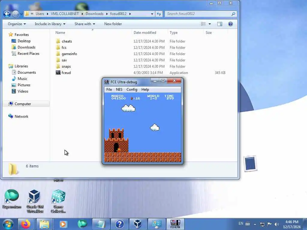Change view with the views icon
The height and width of the screenshot is (230, 307).
(x=203, y=24)
